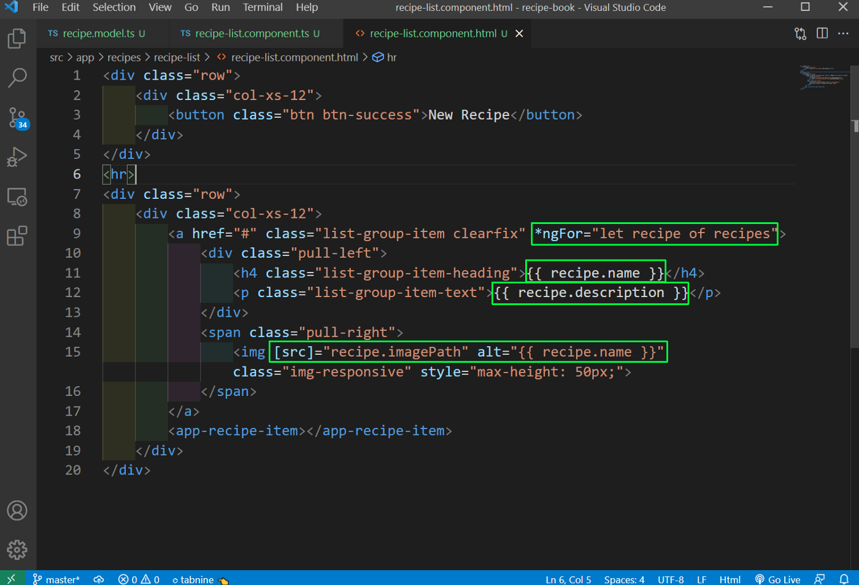Open the Manage gear menu
Image resolution: width=859 pixels, height=585 pixels.
17,550
